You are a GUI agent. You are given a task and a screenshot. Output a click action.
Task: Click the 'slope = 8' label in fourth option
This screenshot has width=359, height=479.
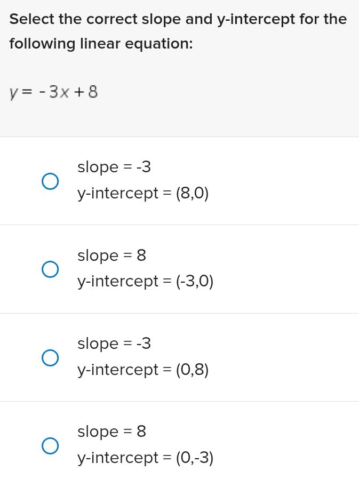(111, 432)
